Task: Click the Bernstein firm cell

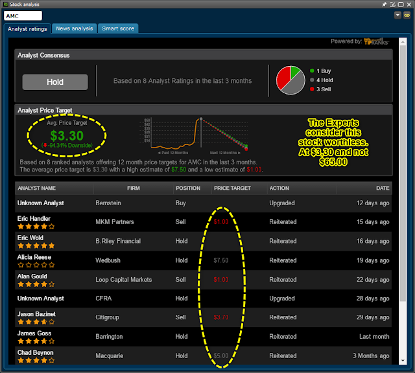Action: click(108, 203)
